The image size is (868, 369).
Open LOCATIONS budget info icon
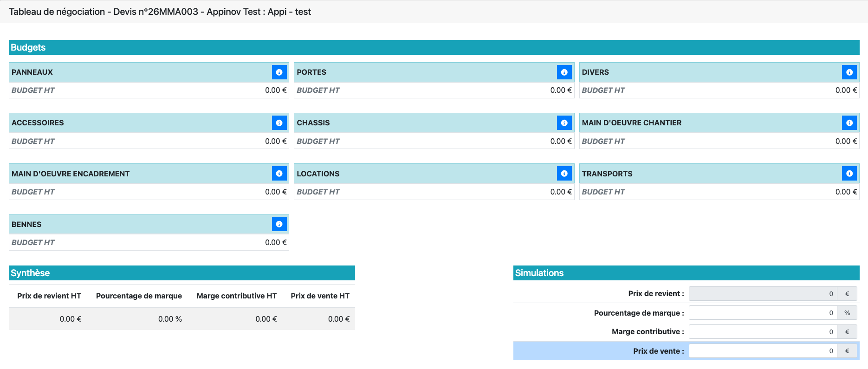tap(564, 174)
